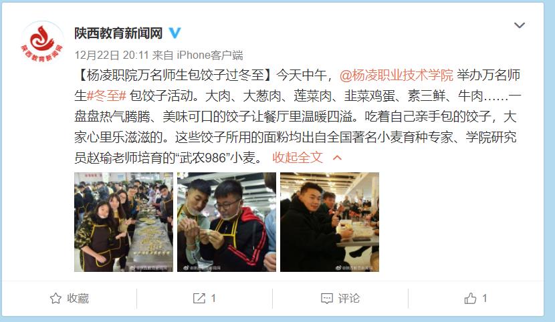Viewport: 555px width, 322px height.
Task: Open the @杨凌职业技术学院 mention link
Action: (x=396, y=75)
